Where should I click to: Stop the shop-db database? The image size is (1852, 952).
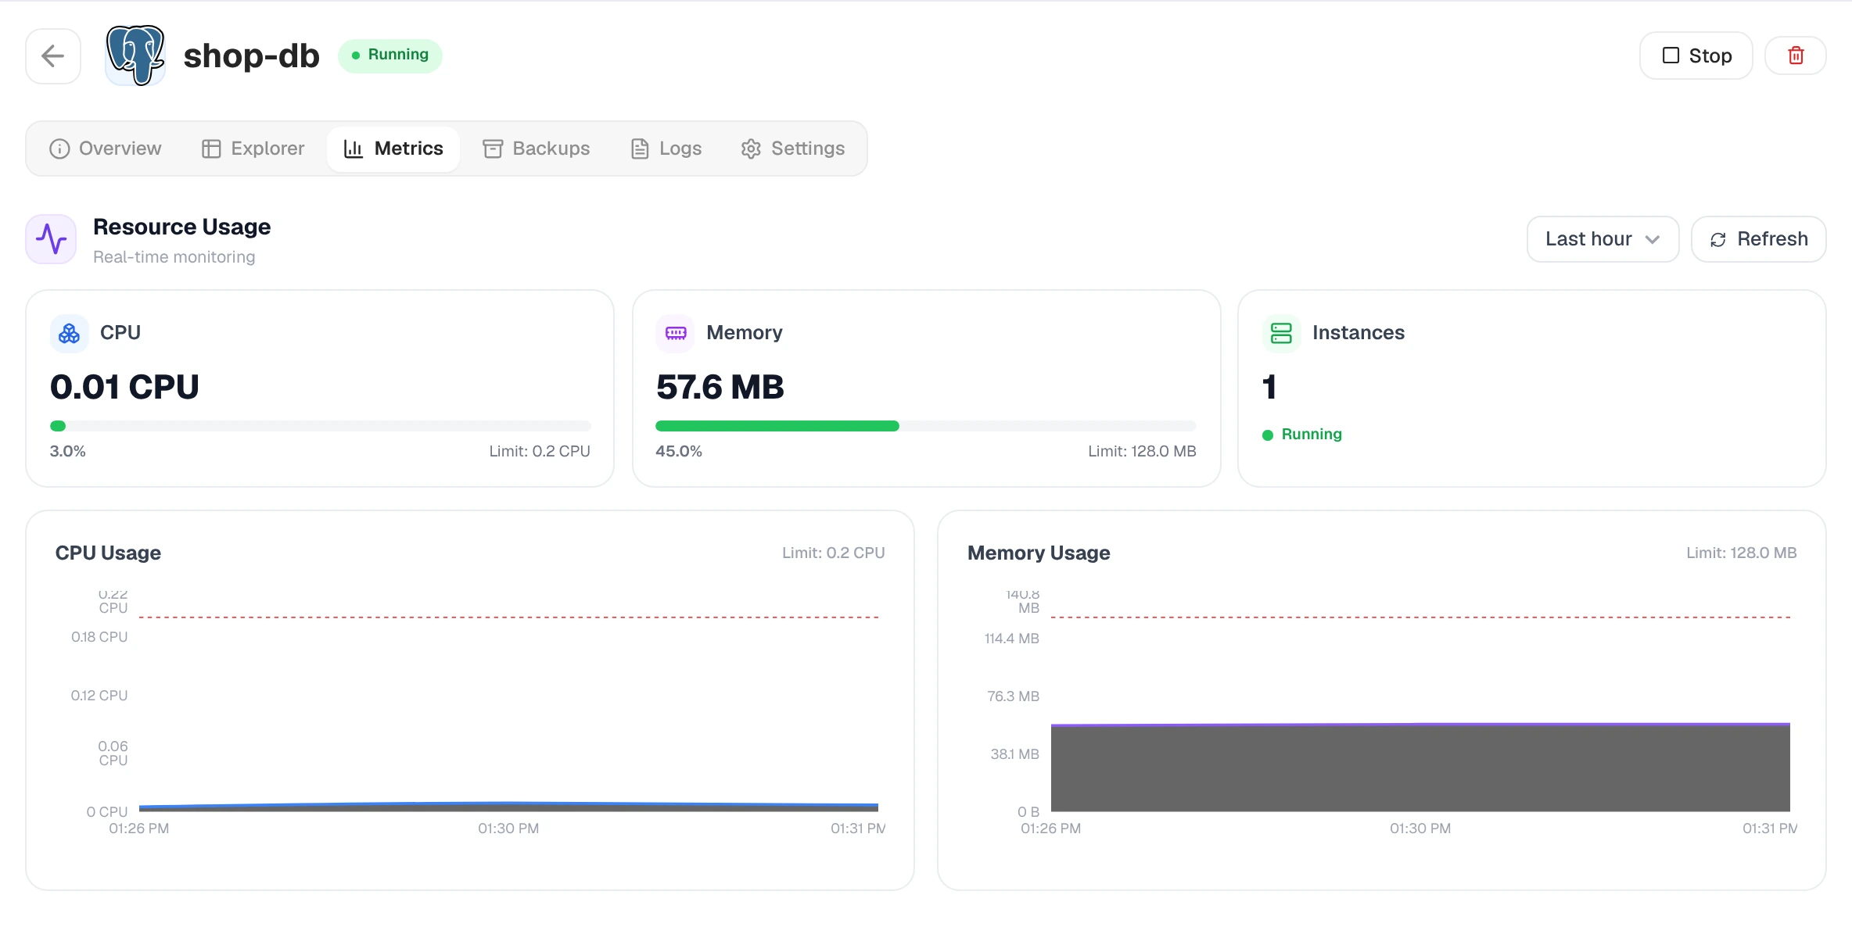point(1696,55)
